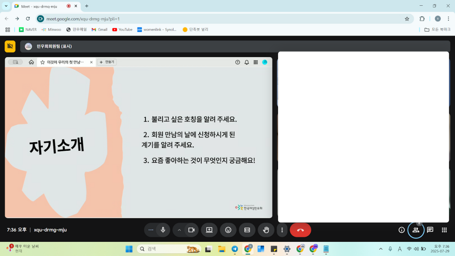Reload the Meet page
This screenshot has height=256, width=455.
28,18
